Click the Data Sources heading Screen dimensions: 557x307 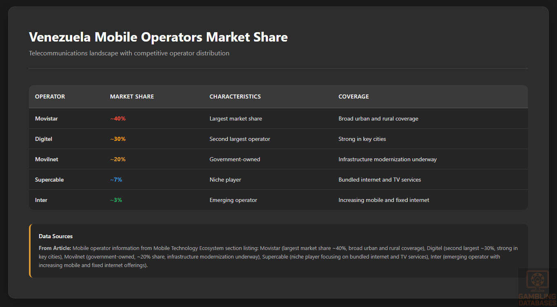coord(55,236)
